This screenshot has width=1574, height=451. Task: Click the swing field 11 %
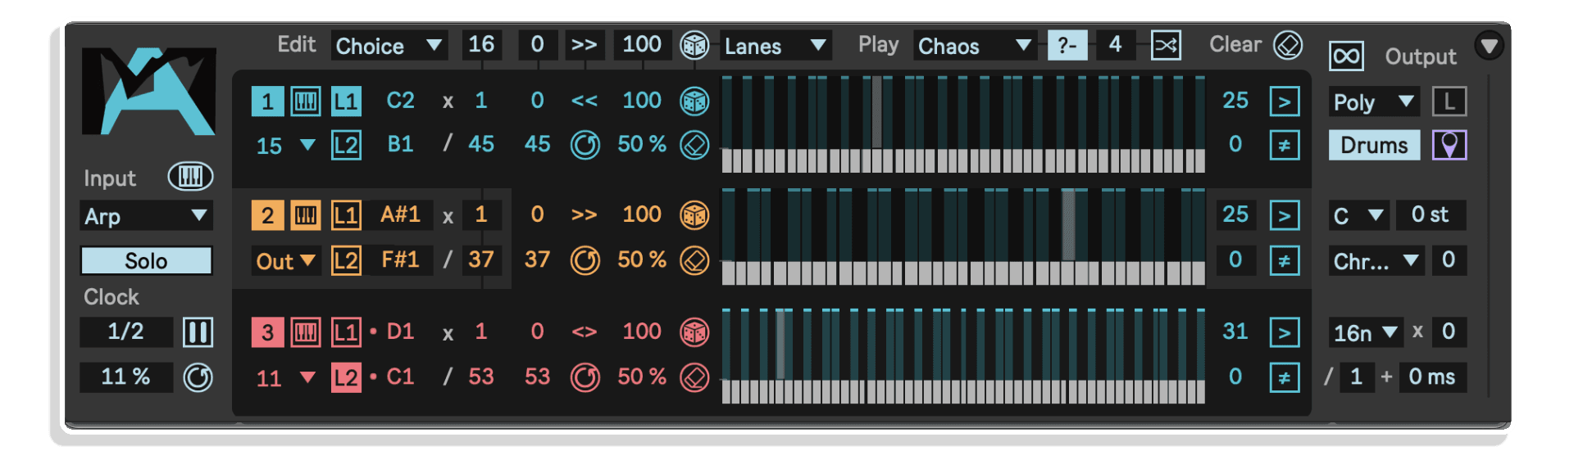pyautogui.click(x=126, y=377)
